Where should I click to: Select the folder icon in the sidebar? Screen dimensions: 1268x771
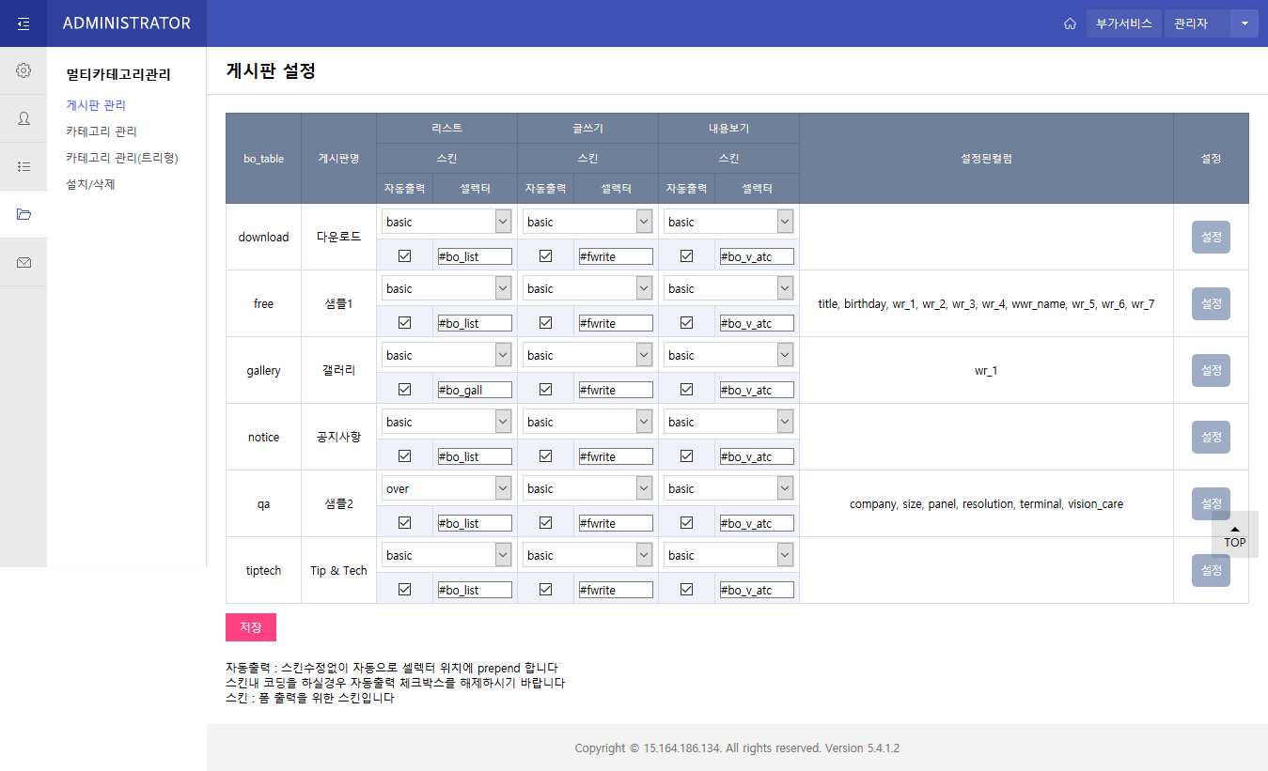[23, 214]
